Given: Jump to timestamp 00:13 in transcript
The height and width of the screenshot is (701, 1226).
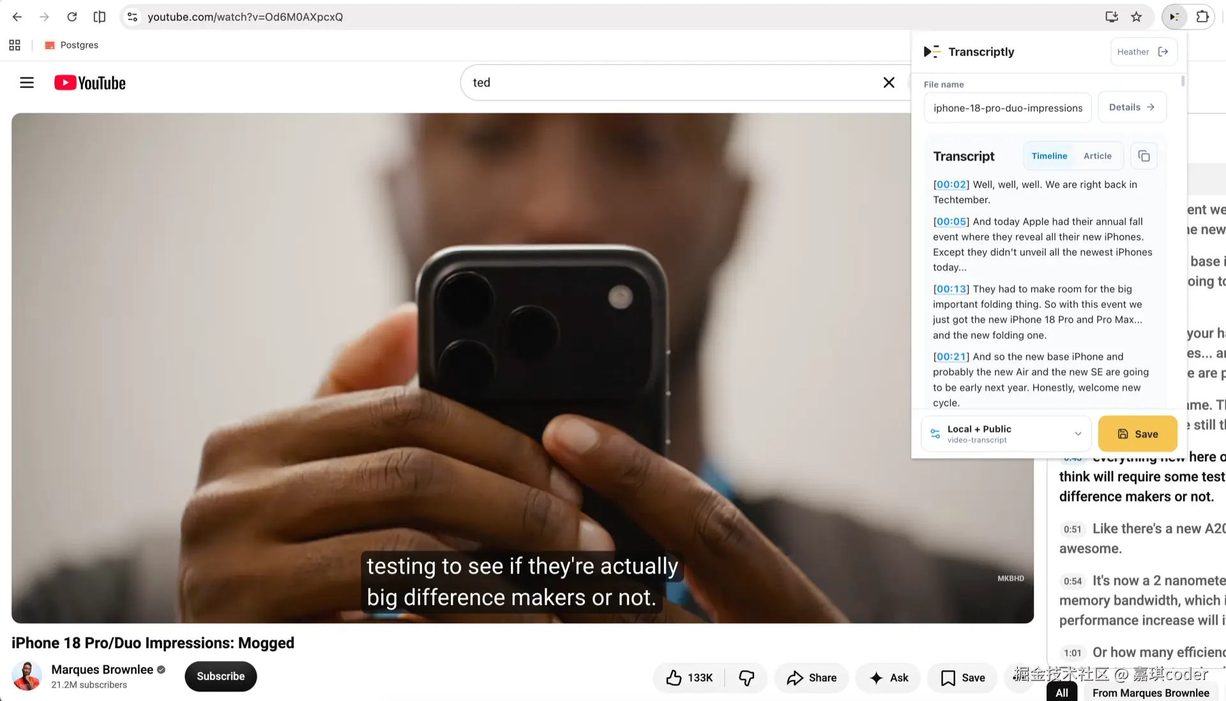Looking at the screenshot, I should click(951, 290).
